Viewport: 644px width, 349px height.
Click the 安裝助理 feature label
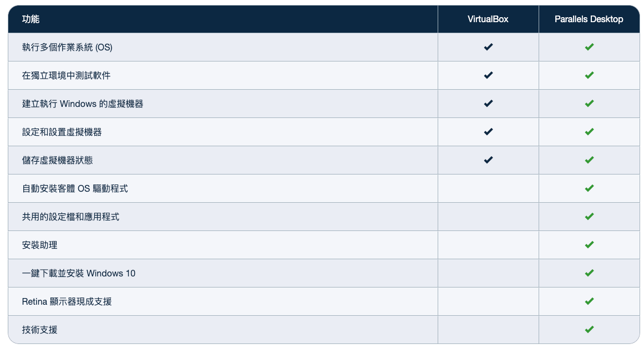point(39,245)
